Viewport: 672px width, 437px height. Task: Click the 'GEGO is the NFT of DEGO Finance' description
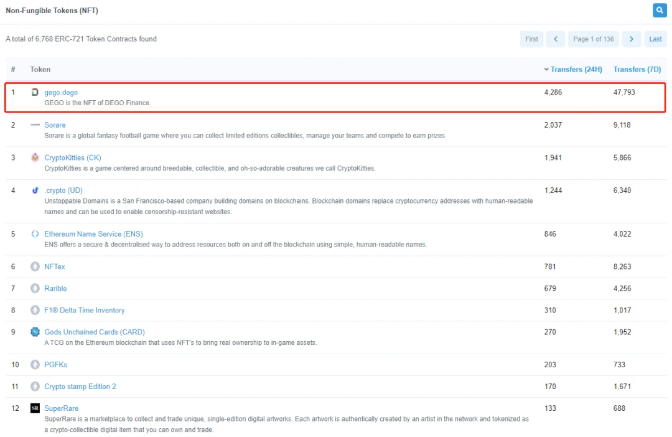click(x=97, y=103)
